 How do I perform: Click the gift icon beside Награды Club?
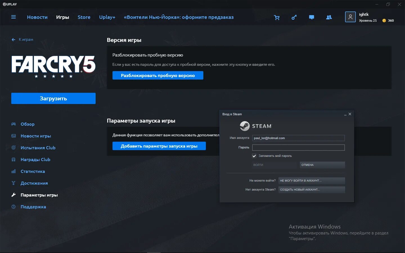pyautogui.click(x=13, y=159)
